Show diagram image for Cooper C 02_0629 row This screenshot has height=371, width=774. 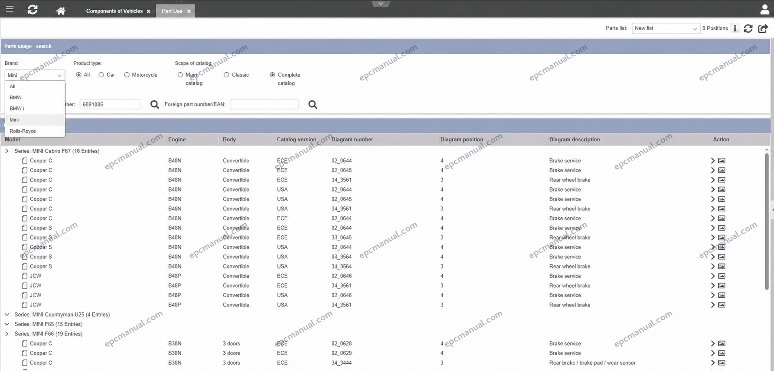tap(722, 353)
